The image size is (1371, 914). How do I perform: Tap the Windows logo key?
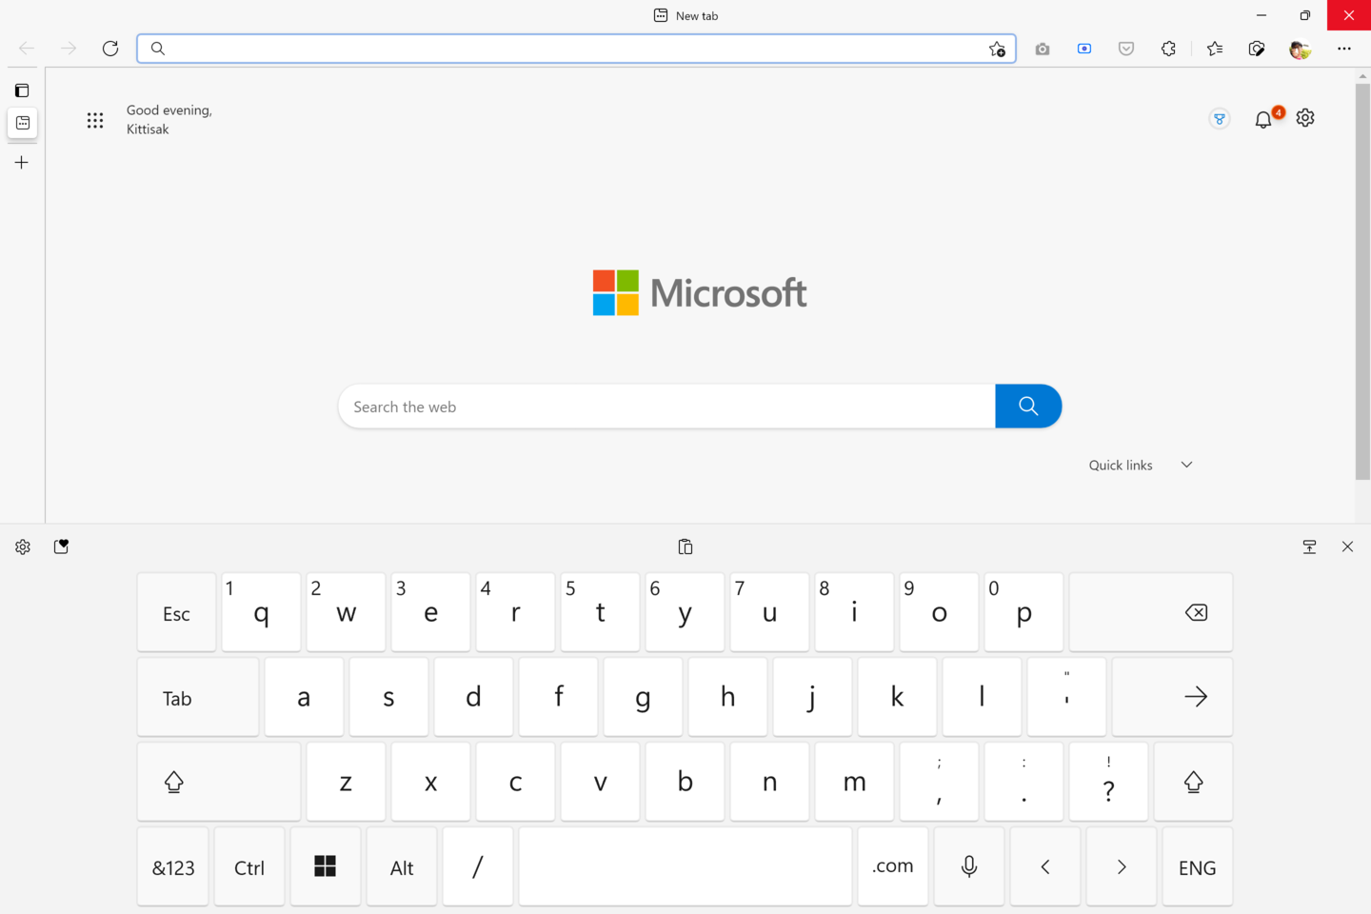[x=326, y=866]
